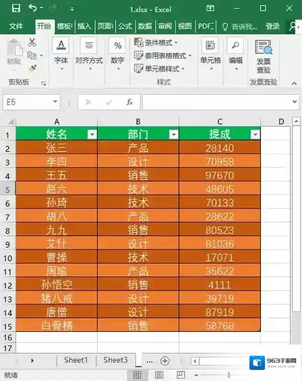The image size is (302, 381).
Task: Switch to Normal view icon
Action: [137, 375]
